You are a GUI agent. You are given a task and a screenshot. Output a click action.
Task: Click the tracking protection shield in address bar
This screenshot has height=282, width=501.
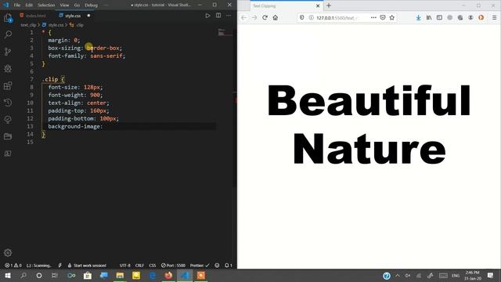click(302, 17)
